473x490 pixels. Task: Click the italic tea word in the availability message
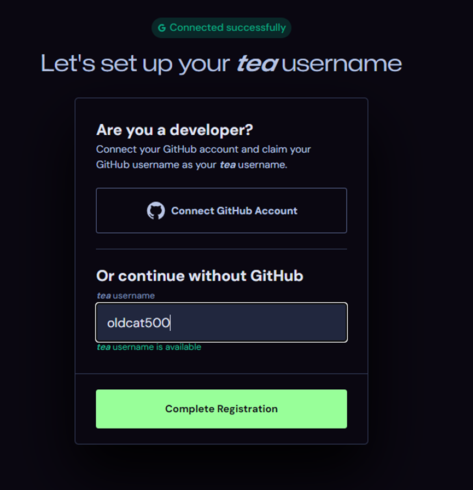[103, 347]
